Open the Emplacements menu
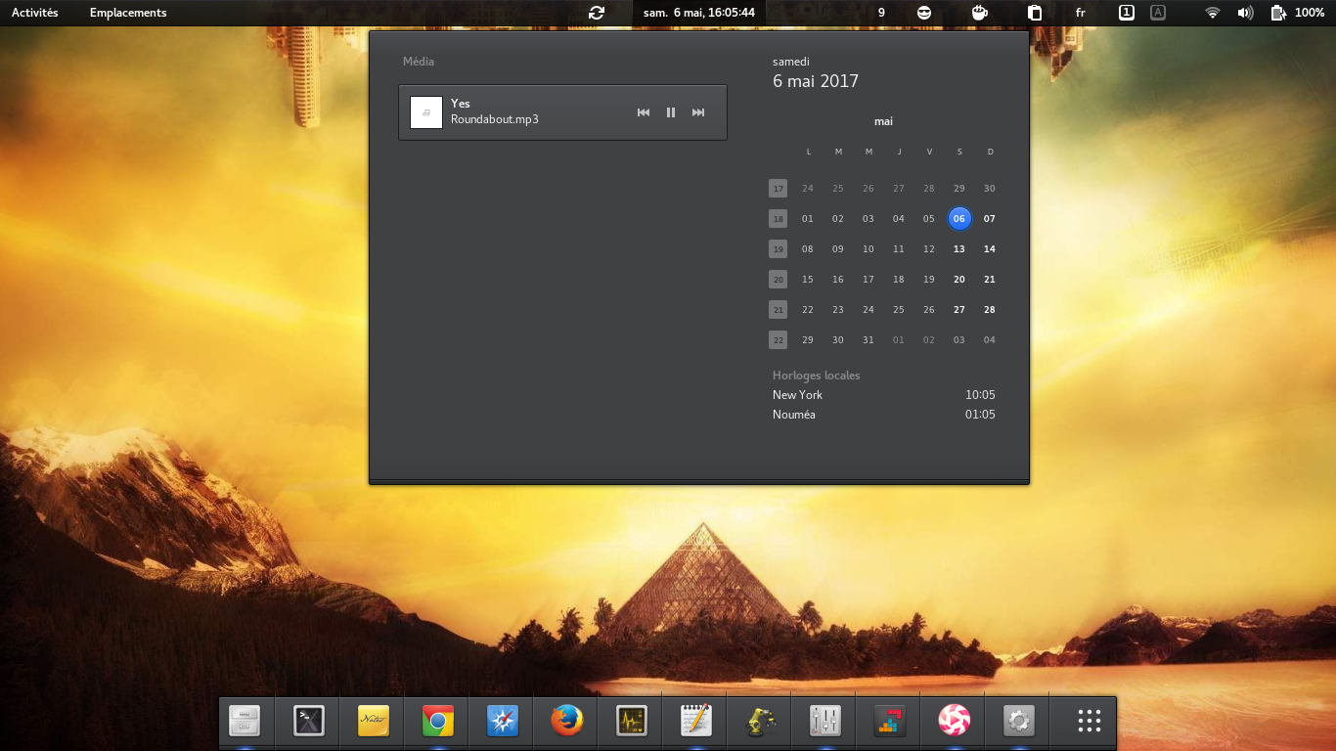The height and width of the screenshot is (751, 1336). tap(128, 13)
